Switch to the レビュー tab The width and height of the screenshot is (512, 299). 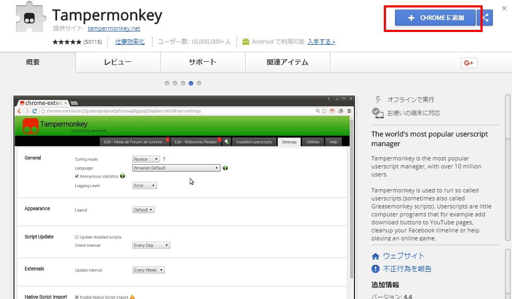pyautogui.click(x=118, y=62)
